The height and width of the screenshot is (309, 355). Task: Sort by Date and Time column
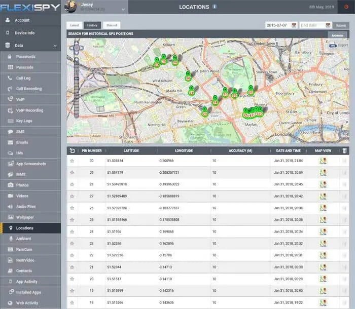click(288, 150)
